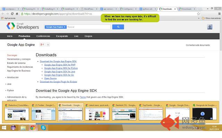Open the Otros marcadores bookmarks folder

click(211, 18)
